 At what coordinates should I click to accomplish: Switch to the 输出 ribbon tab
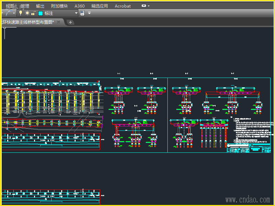click(x=40, y=6)
